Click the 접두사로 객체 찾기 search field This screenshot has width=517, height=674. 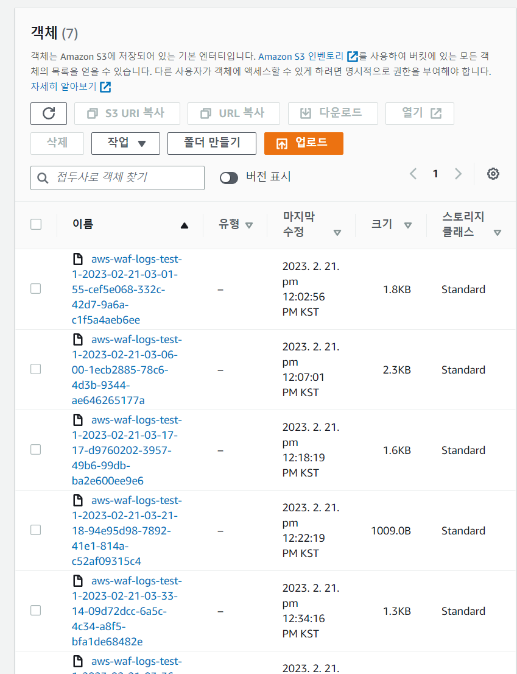[118, 178]
